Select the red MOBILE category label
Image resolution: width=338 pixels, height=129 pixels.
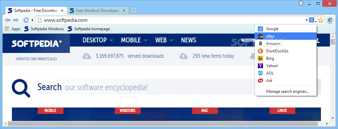click(51, 110)
